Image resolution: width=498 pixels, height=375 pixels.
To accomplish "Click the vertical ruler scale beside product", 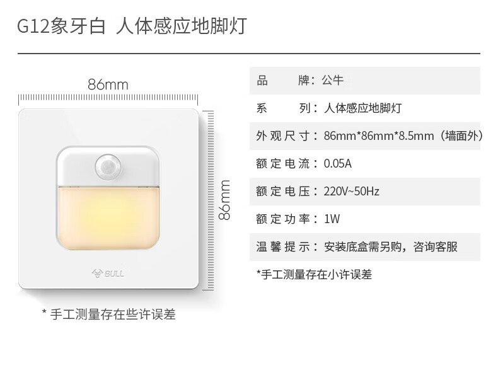I will coord(209,200).
